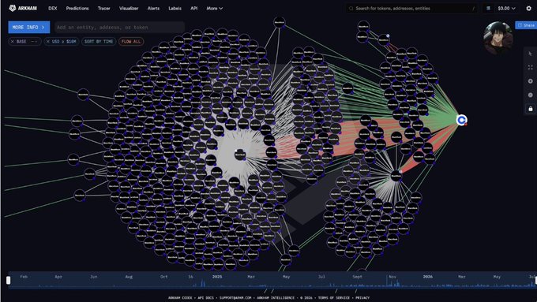Switch to the Visualizer tab

pyautogui.click(x=129, y=8)
